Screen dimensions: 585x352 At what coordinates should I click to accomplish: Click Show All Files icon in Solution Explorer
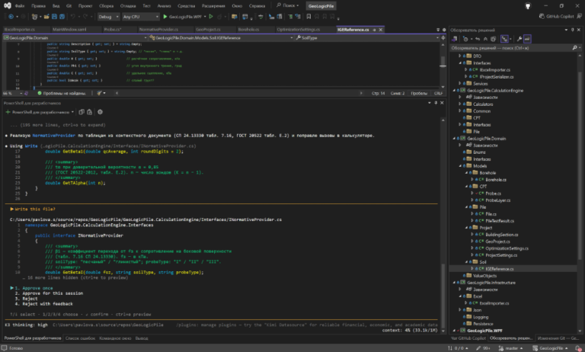pyautogui.click(x=494, y=39)
